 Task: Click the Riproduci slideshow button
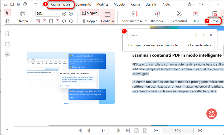coord(158,17)
